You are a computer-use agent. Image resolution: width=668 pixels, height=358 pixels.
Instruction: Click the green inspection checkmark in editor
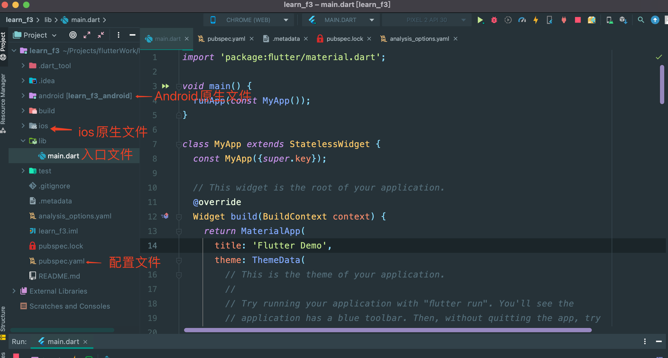click(659, 57)
